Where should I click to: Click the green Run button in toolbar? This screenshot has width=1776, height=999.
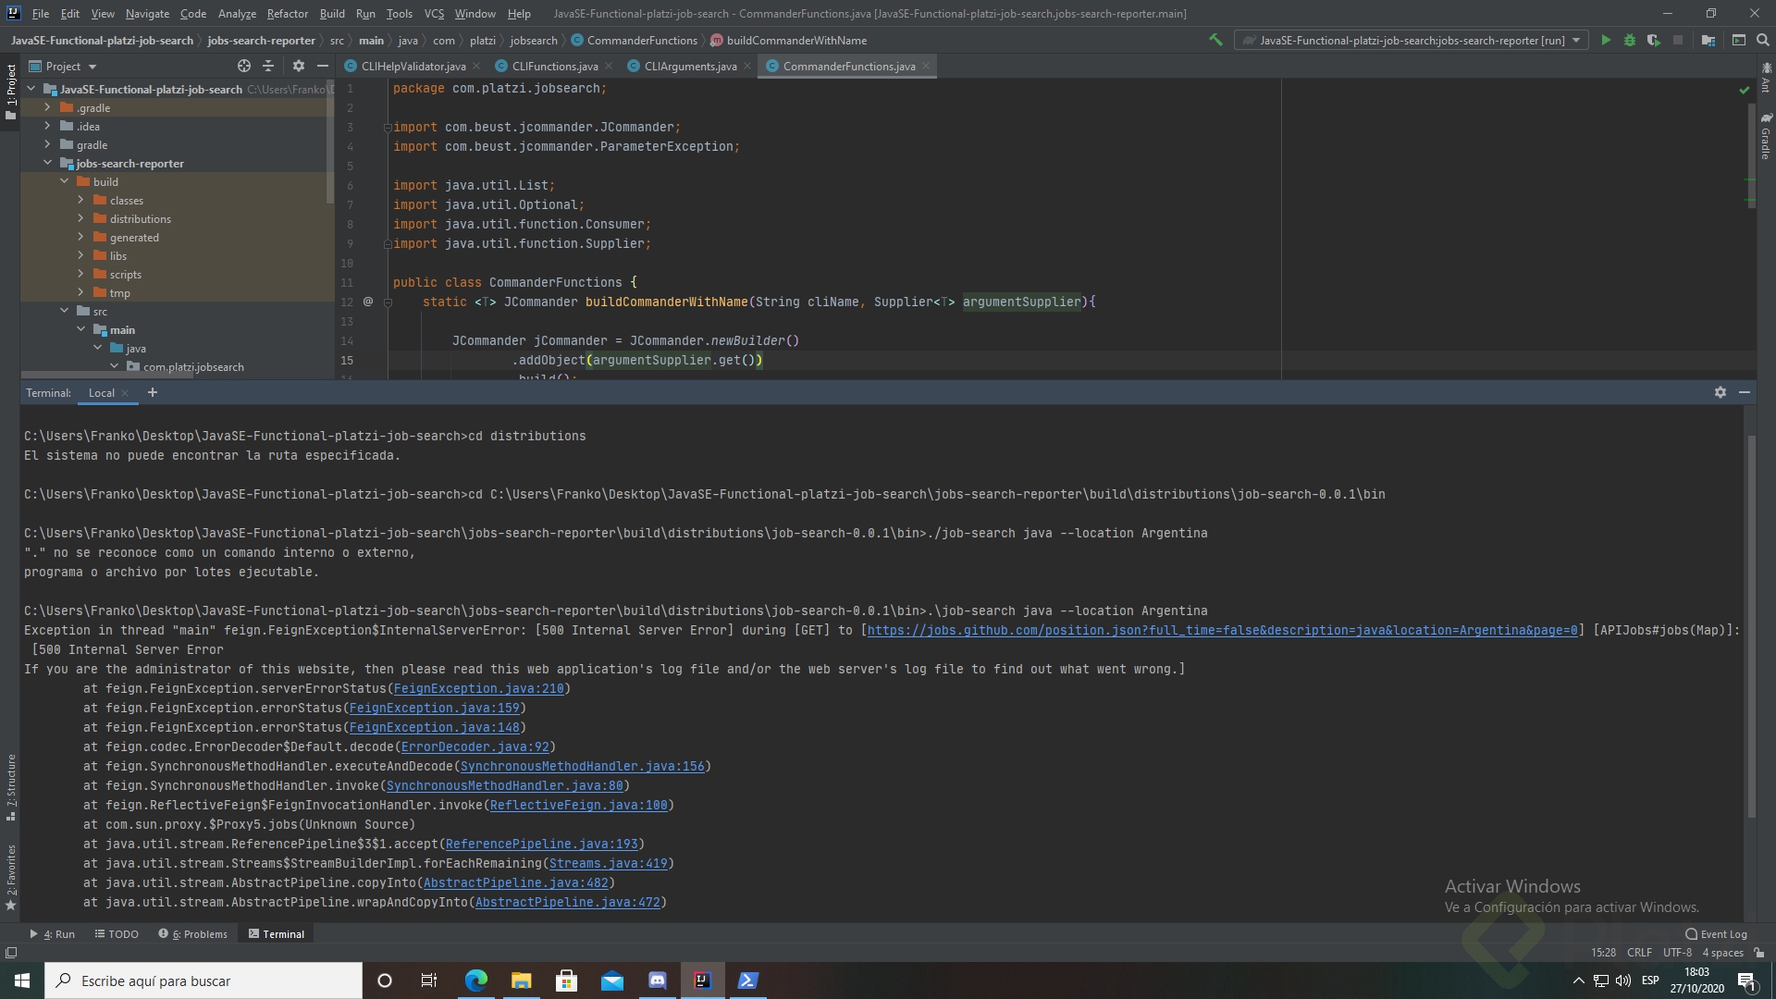tap(1606, 40)
